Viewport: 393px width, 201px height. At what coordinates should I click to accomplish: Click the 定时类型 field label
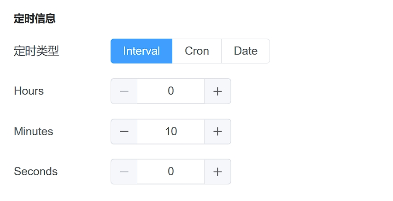pos(36,51)
